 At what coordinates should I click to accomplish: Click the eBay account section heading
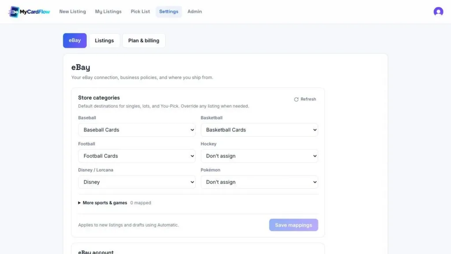tap(96, 252)
